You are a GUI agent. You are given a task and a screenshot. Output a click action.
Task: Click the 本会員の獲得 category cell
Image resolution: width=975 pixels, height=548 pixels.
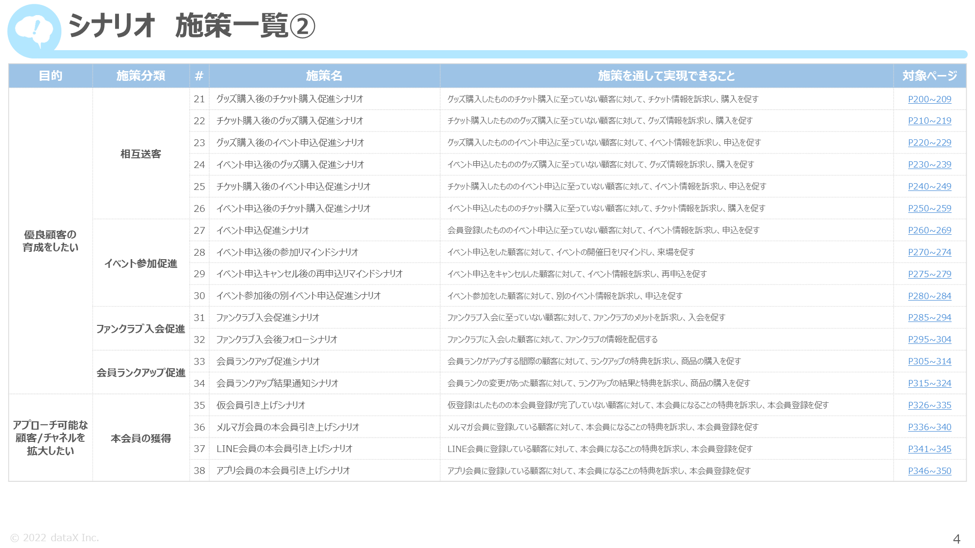pos(141,438)
